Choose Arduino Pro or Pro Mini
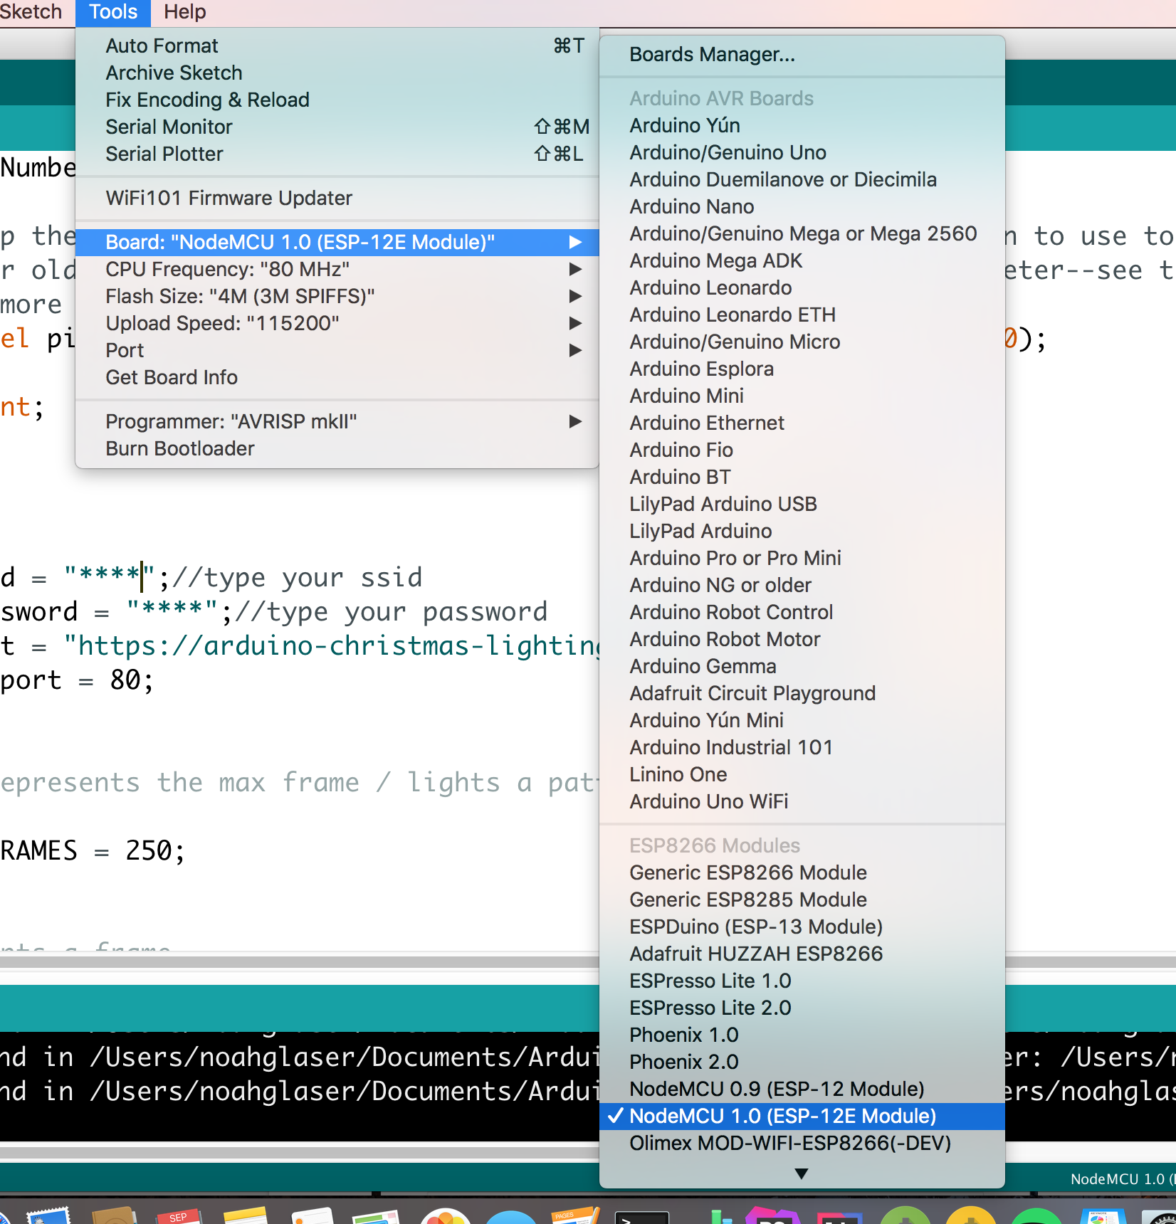The height and width of the screenshot is (1224, 1176). pos(802,558)
